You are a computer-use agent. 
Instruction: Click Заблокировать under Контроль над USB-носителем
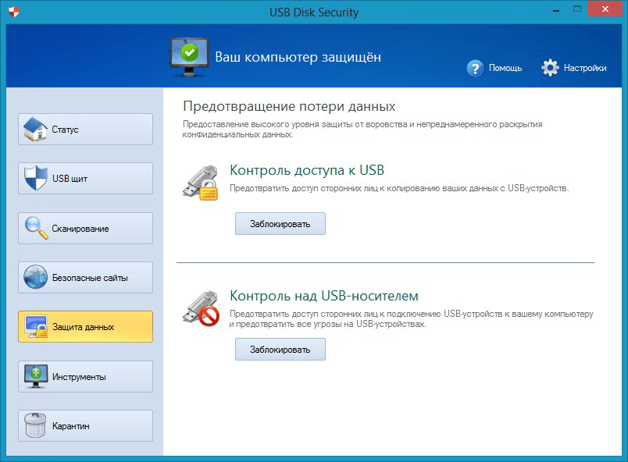pyautogui.click(x=280, y=349)
